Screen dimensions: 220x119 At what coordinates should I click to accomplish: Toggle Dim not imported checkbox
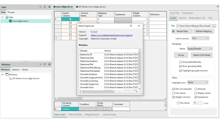(173, 89)
